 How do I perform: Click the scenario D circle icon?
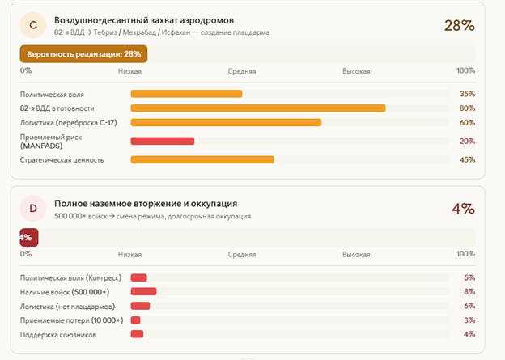tap(33, 209)
